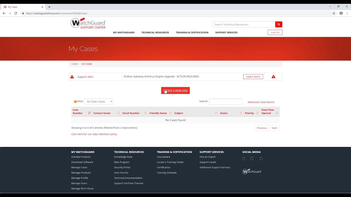Open Beta Program footer link

pyautogui.click(x=122, y=162)
